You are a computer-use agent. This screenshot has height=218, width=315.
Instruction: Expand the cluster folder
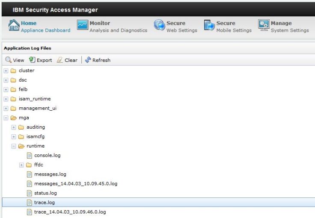6,71
